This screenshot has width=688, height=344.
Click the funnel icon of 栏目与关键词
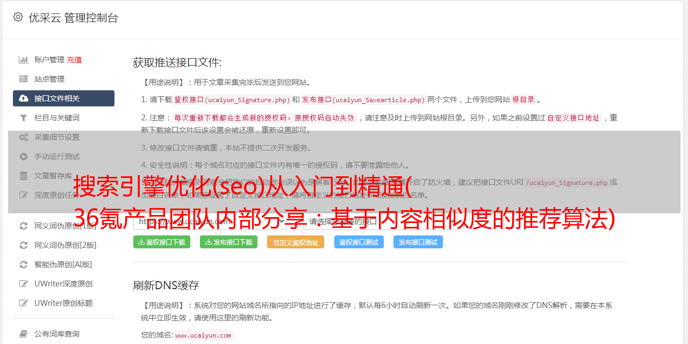click(24, 118)
